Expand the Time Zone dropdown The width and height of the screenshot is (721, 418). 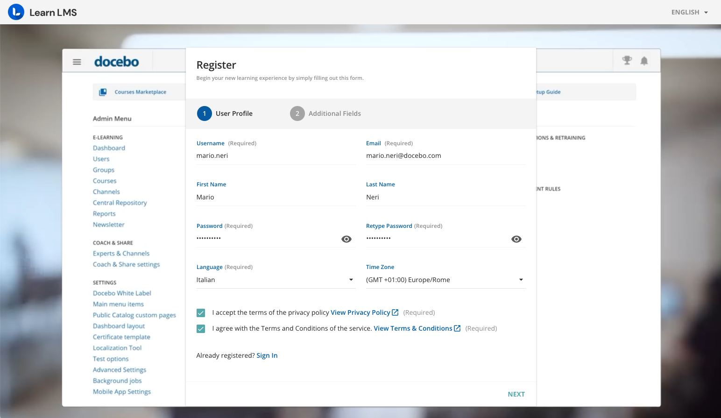pyautogui.click(x=445, y=280)
